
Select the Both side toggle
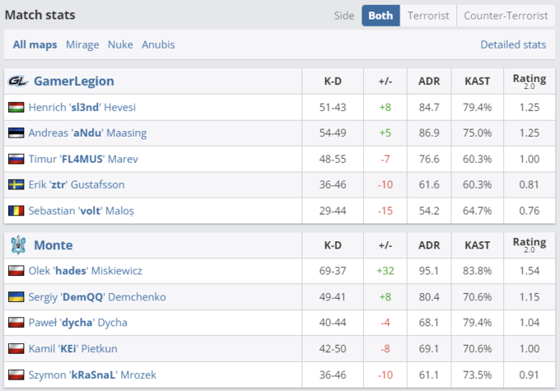[x=380, y=16]
